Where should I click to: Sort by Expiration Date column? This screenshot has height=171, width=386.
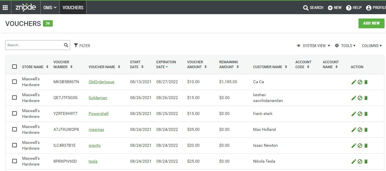pos(166,64)
